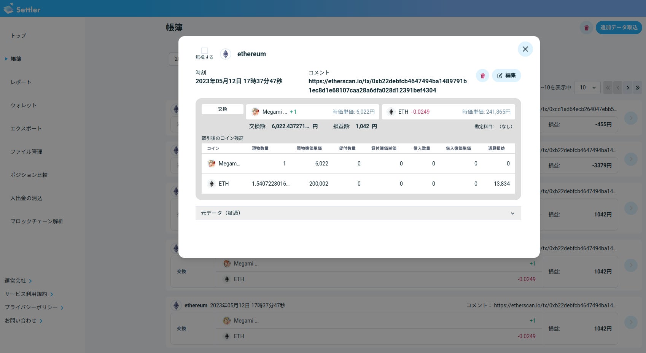Open ブロックチェーン解析 in the sidebar

[37, 221]
